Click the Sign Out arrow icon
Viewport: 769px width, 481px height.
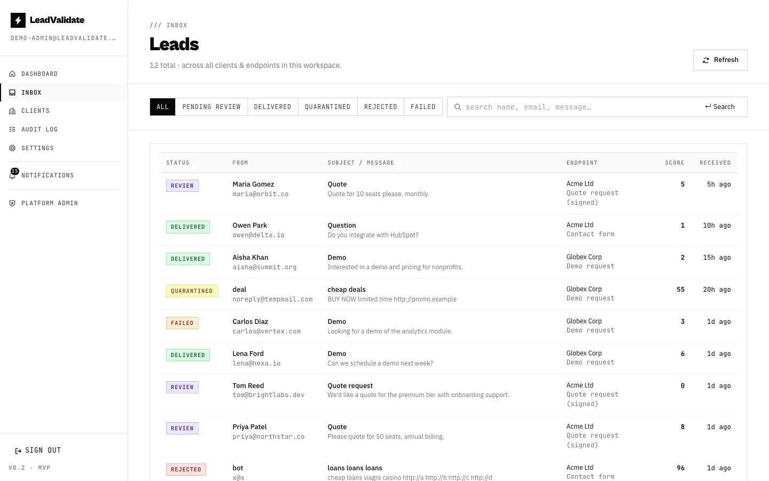click(19, 451)
